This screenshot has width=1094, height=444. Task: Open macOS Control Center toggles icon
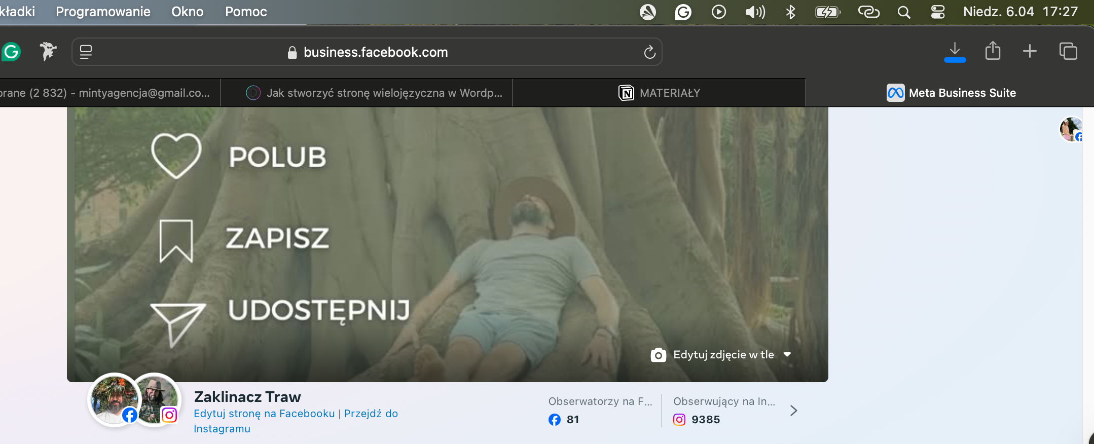point(937,12)
